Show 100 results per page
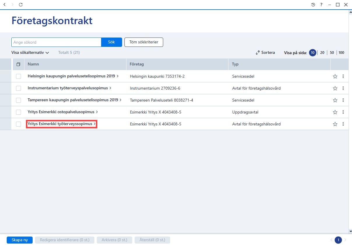352x245 pixels. (341, 53)
